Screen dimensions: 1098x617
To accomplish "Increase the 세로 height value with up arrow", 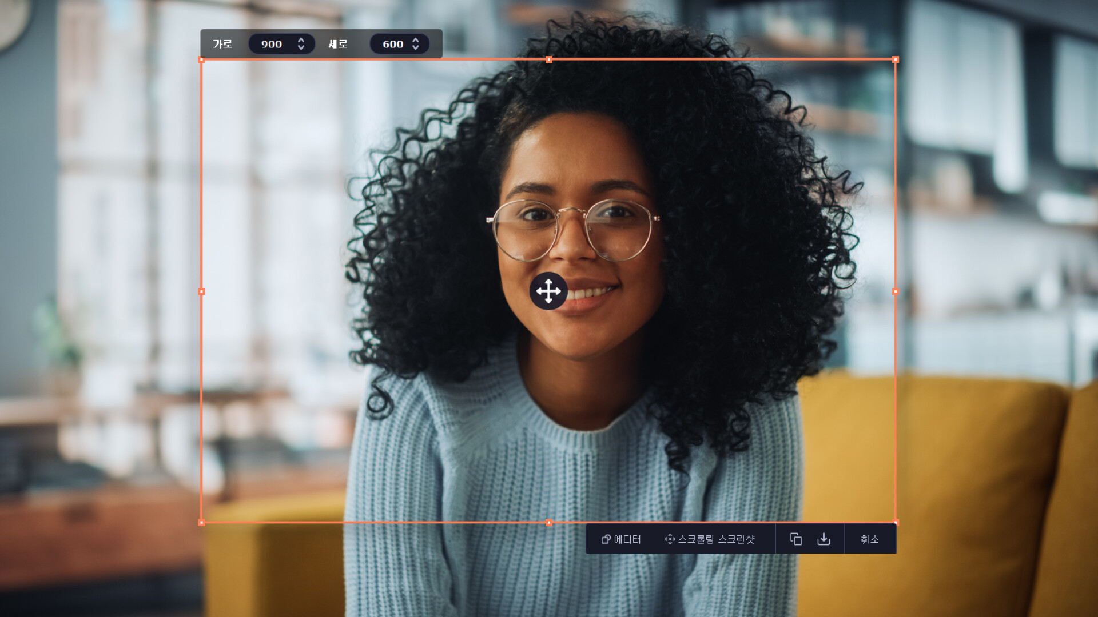I will click(x=416, y=40).
